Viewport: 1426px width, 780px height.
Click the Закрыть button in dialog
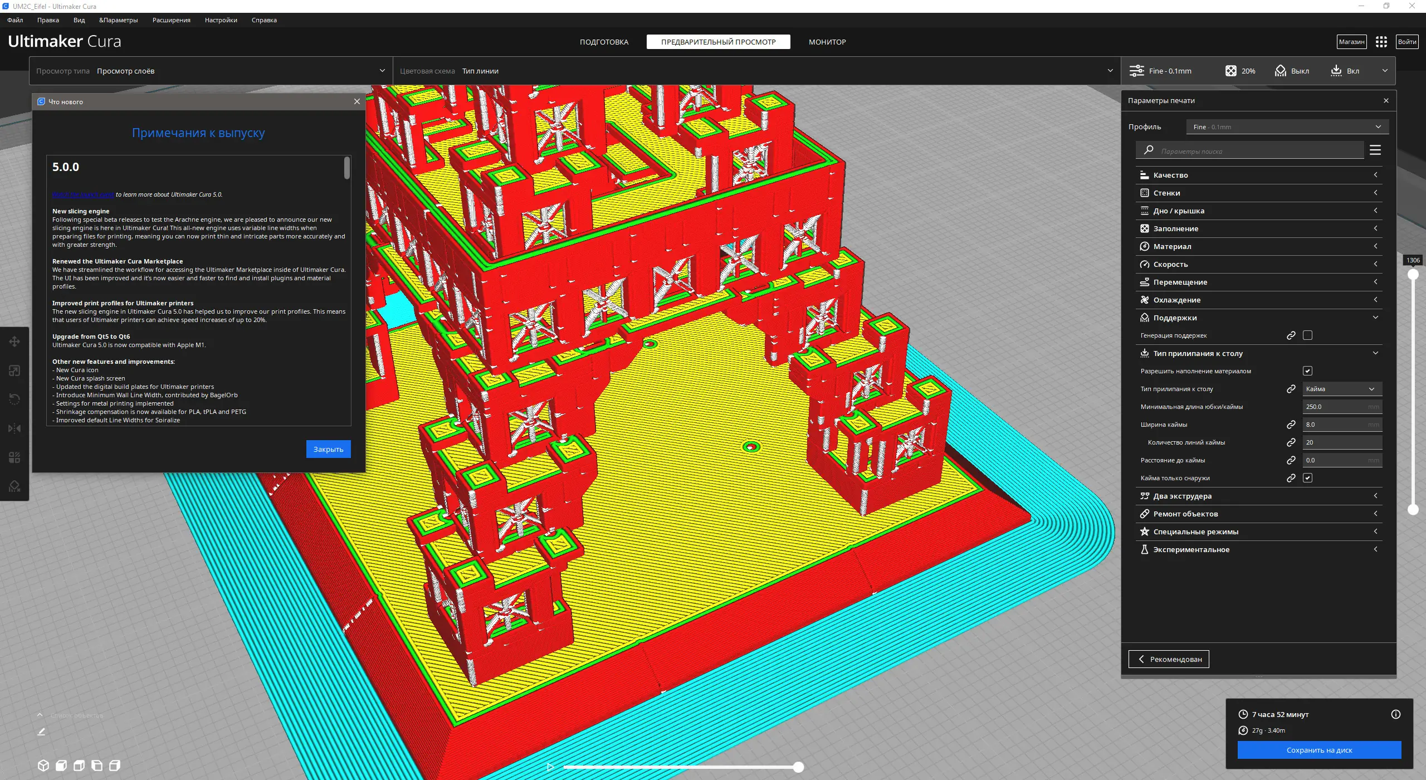pos(328,449)
